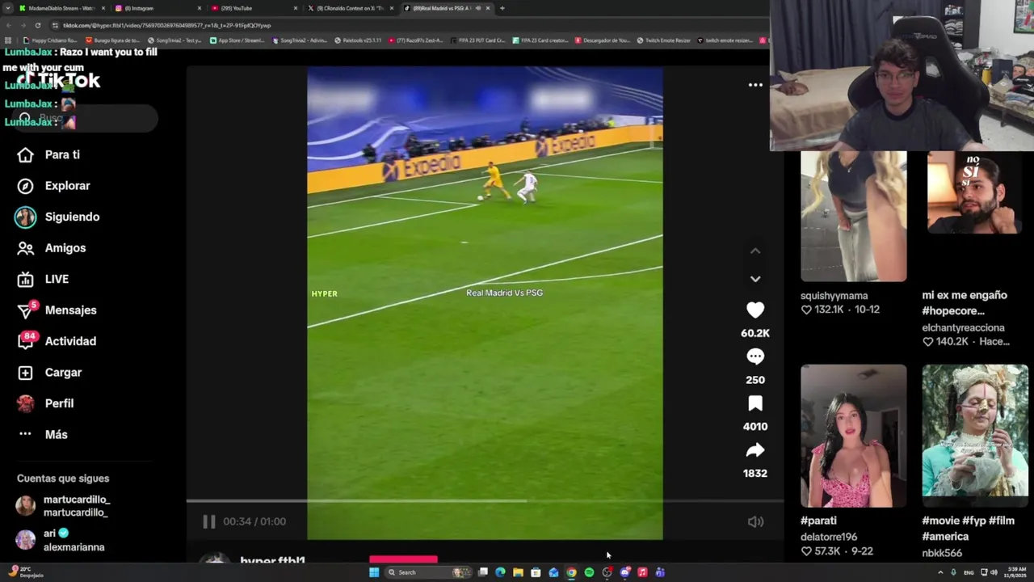1034x582 pixels.
Task: Open a new browser tab
Action: pyautogui.click(x=502, y=8)
